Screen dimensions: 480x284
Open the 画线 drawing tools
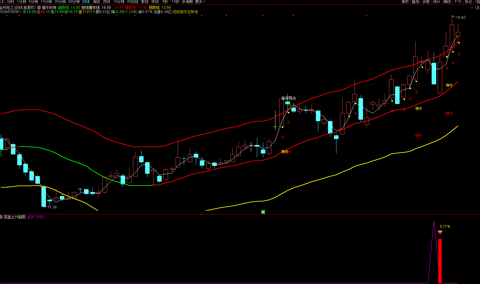coord(447,2)
